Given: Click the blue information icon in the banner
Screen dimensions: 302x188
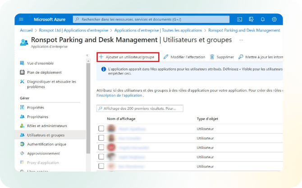Looking at the screenshot, I should (103, 69).
